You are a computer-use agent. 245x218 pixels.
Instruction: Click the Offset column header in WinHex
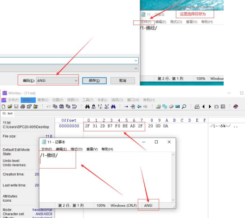pyautogui.click(x=69, y=120)
